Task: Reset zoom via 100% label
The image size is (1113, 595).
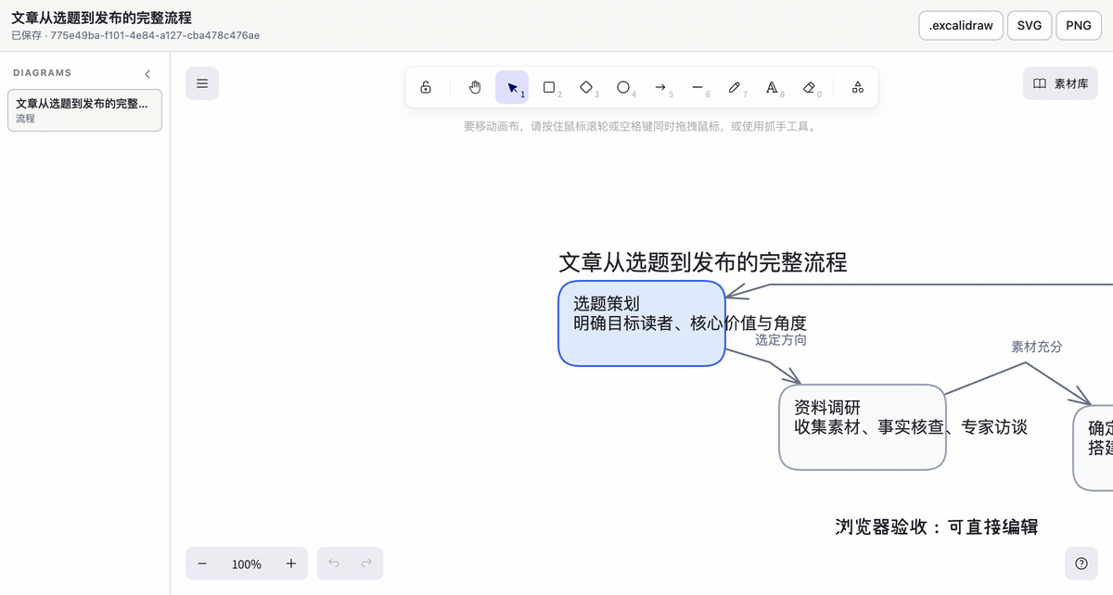Action: (x=247, y=563)
